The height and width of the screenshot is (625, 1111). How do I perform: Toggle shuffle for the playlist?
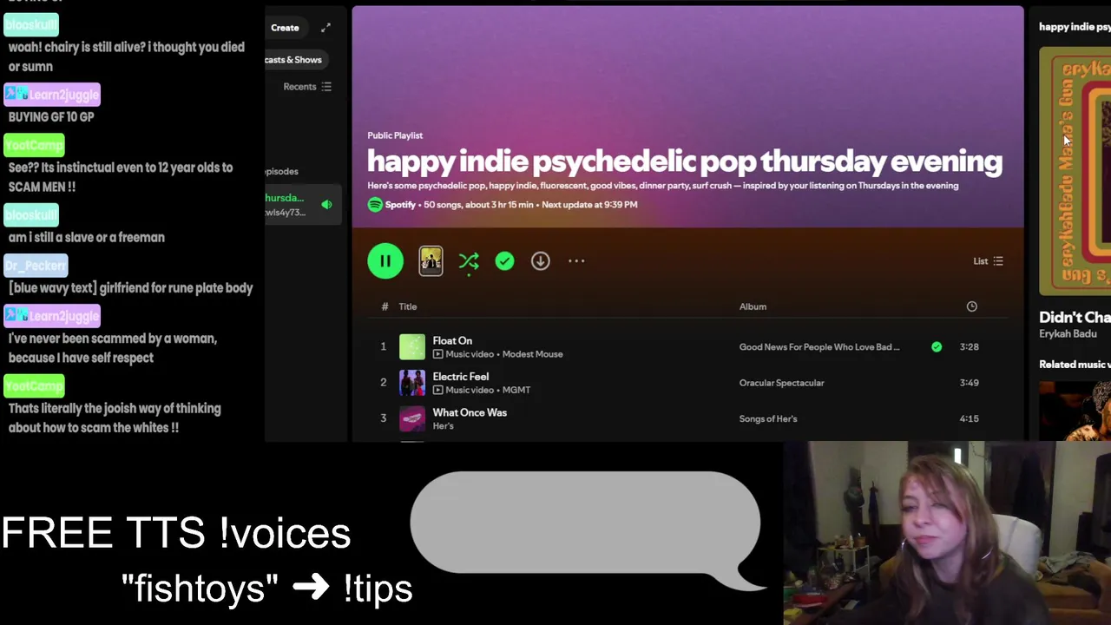[469, 261]
